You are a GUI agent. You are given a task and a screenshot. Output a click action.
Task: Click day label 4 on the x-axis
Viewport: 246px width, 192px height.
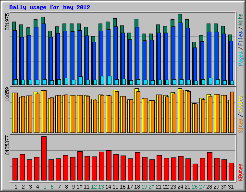[37, 187]
